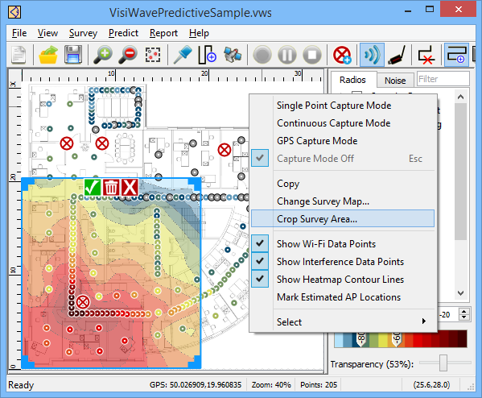Expand the Select submenu
This screenshot has width=482, height=398.
(343, 322)
